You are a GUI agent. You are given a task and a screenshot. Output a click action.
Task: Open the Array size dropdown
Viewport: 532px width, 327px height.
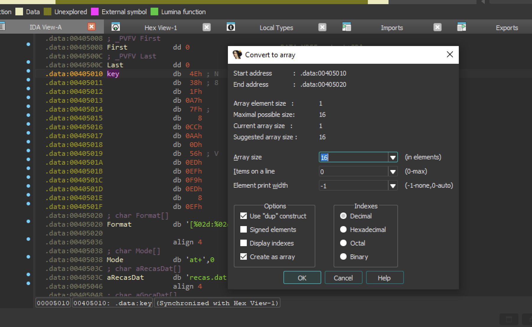click(393, 157)
